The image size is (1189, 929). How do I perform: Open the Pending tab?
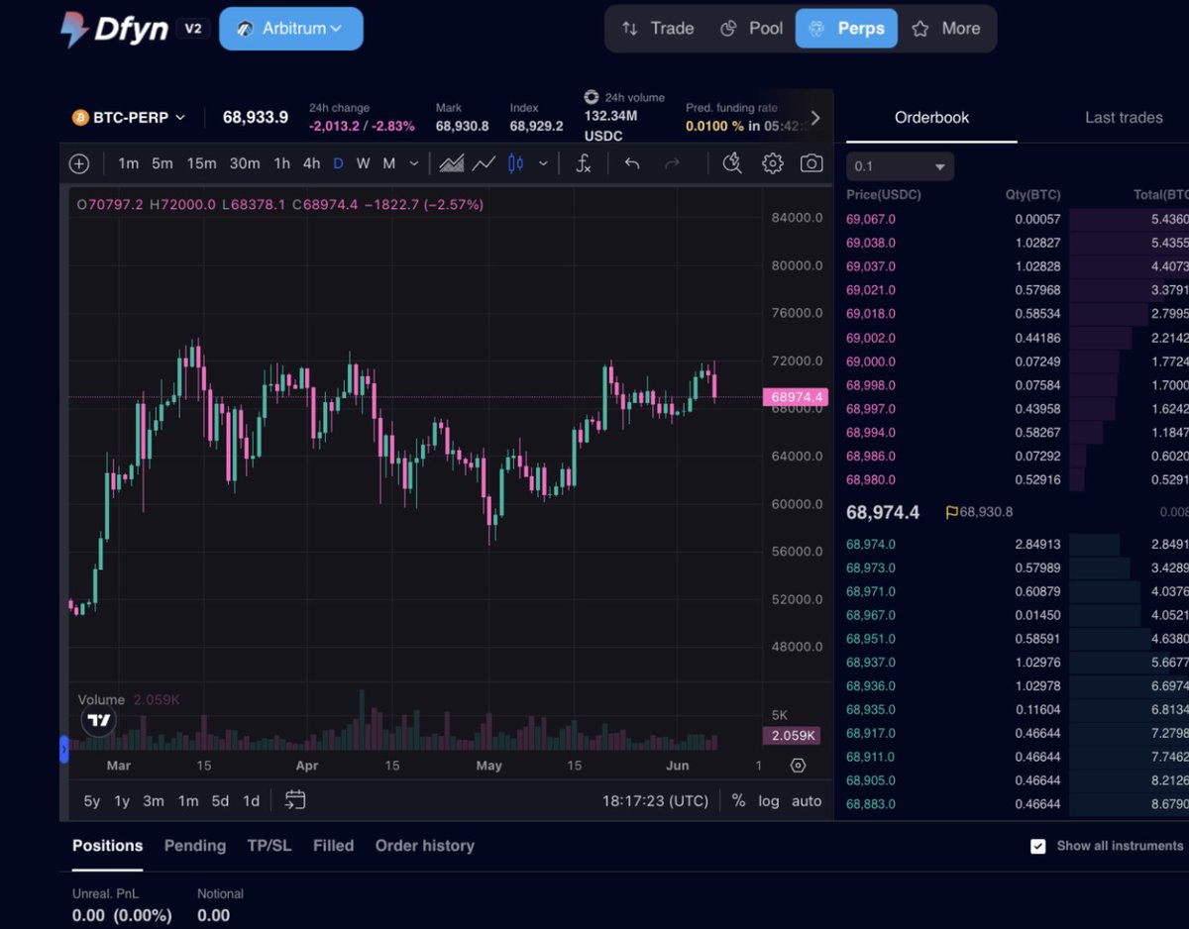(x=195, y=846)
